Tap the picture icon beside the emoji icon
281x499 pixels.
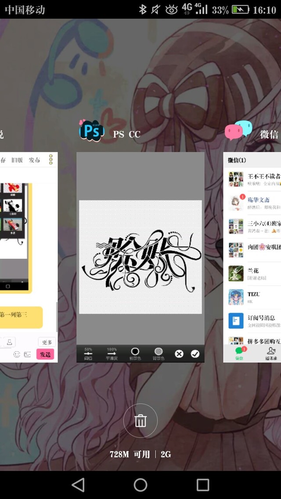tap(28, 354)
